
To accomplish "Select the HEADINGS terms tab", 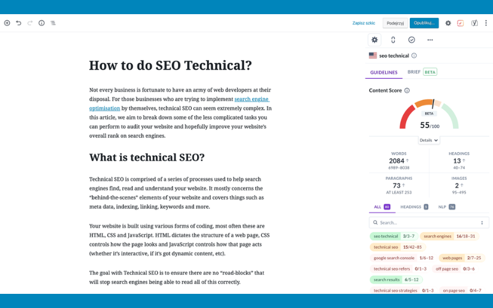I will (414, 207).
